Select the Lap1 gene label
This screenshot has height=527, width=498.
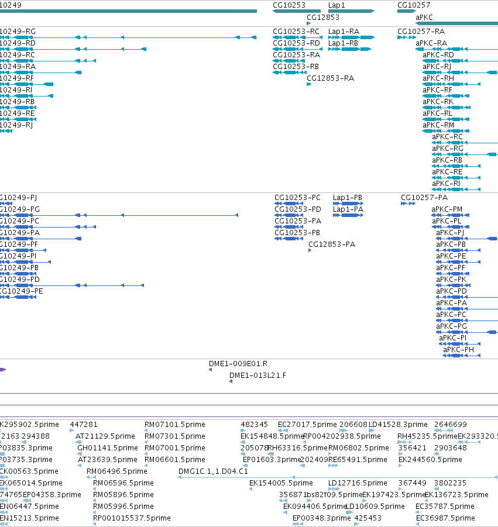[x=336, y=5]
